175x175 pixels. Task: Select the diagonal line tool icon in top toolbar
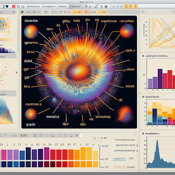point(113,7)
